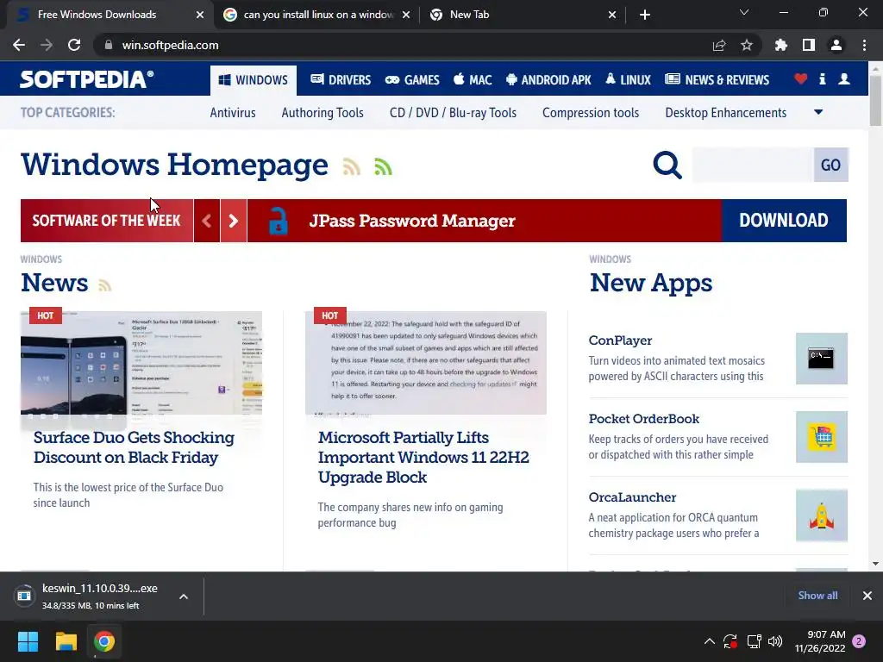This screenshot has width=883, height=662.
Task: Click the Softpedia logo
Action: click(87, 79)
